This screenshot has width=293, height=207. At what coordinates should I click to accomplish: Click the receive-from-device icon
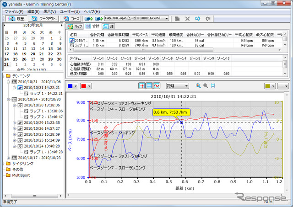point(99,19)
